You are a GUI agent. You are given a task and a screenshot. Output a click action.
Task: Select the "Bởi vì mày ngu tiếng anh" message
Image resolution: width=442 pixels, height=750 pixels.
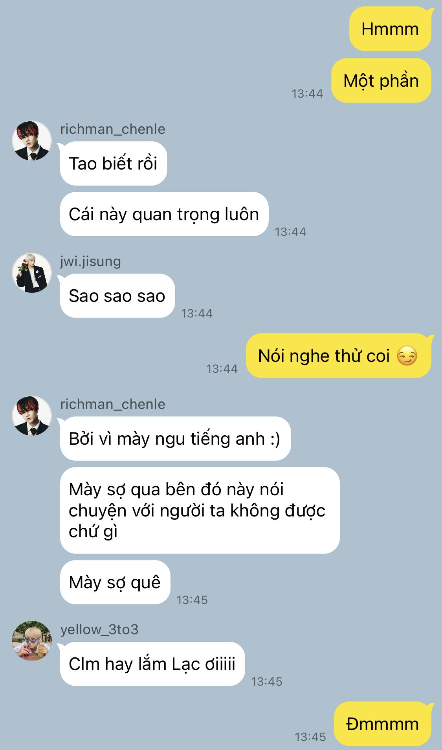175,439
